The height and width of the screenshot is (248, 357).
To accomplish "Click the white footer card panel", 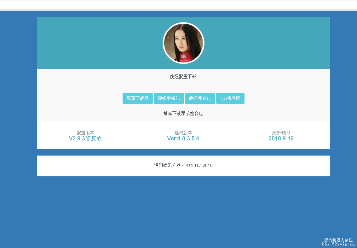I will coord(95,165).
